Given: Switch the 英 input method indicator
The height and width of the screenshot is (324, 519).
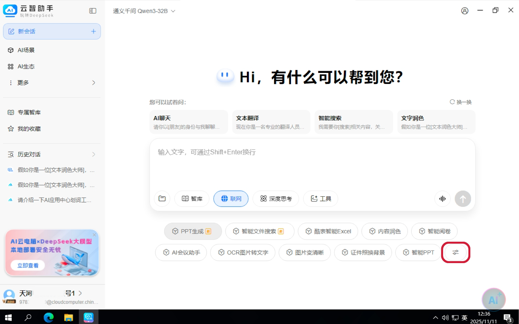Looking at the screenshot, I should coord(465,318).
